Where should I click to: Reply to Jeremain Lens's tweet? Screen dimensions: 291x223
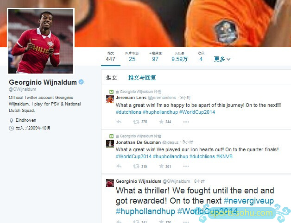pos(119,122)
